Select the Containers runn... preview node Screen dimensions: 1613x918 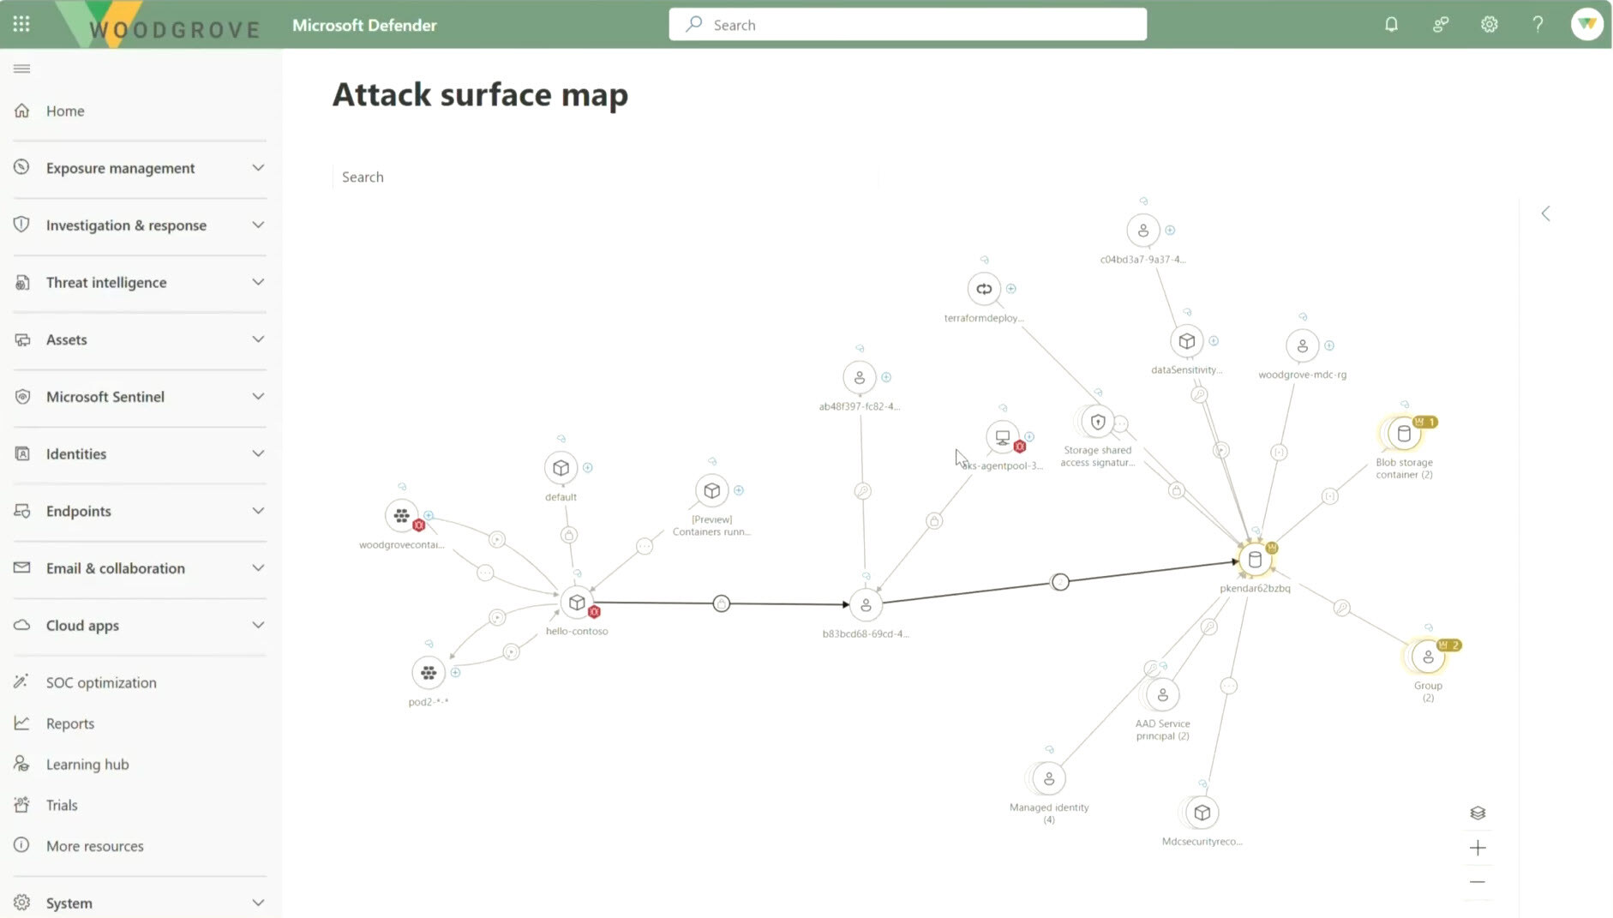pos(711,490)
